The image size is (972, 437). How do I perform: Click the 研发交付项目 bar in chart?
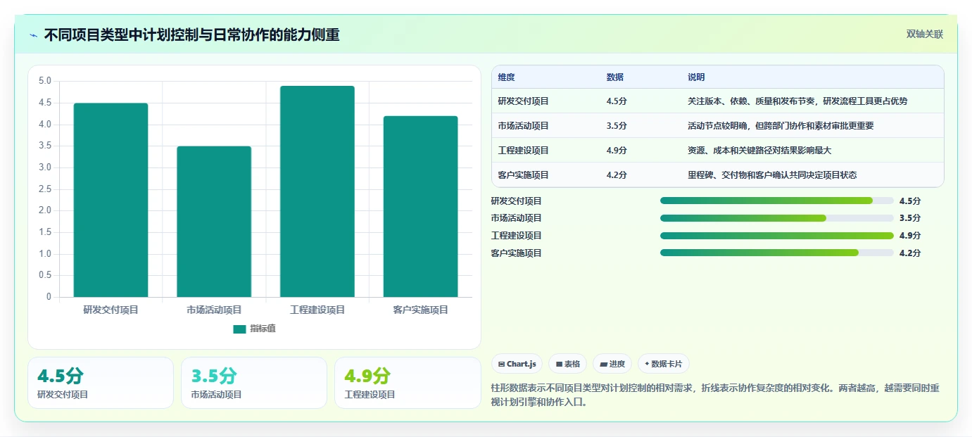(111, 200)
